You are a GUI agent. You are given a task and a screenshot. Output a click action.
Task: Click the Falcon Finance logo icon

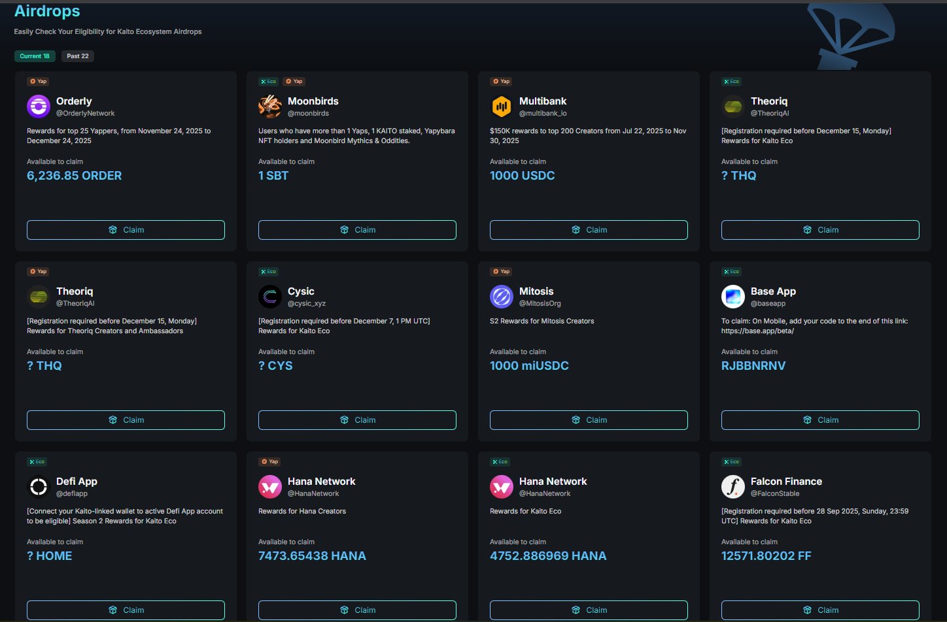(733, 486)
